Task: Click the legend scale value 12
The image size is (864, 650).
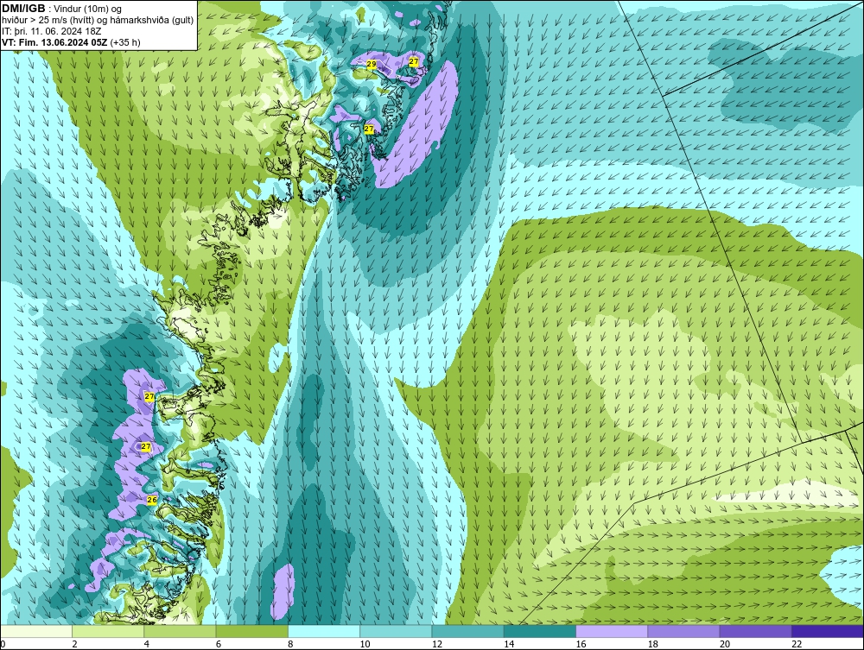Action: [437, 645]
